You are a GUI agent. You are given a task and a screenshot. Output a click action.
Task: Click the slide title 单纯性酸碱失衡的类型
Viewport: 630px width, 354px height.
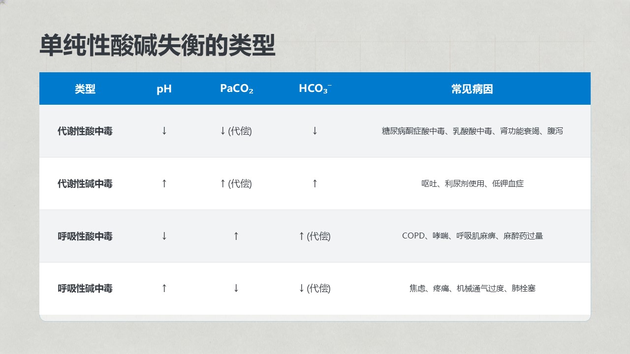pyautogui.click(x=157, y=46)
